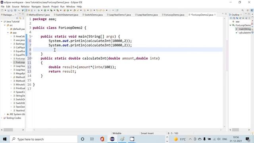The image size is (254, 143).
Task: Toggle Hide Local Types in Outline toolbar
Action: (x=246, y=18)
